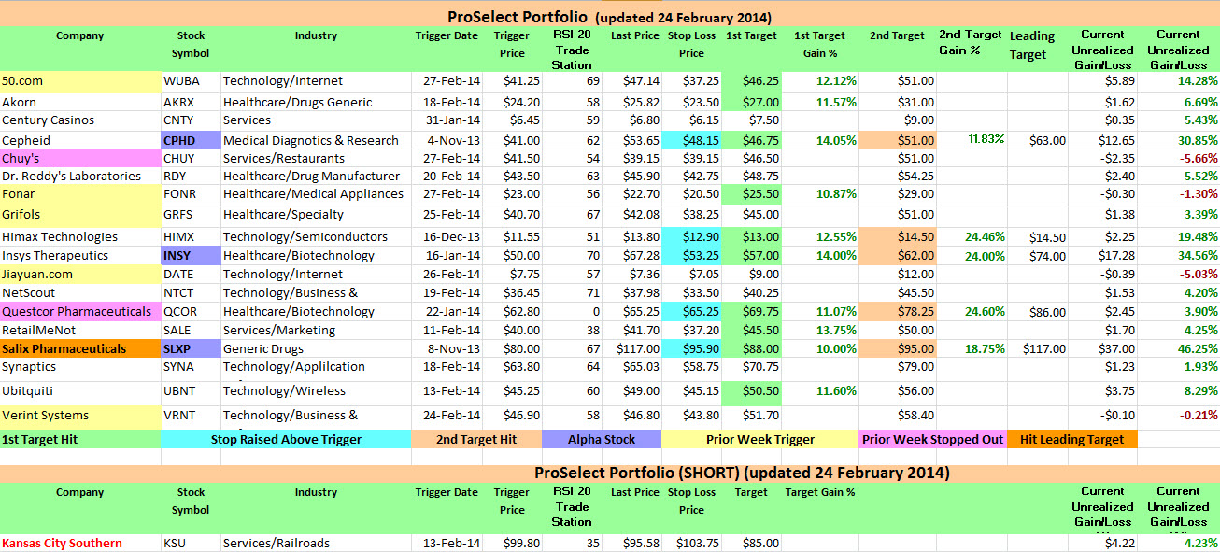Select the Himax Technologies cell
Screen dimensions: 1220x552
80,237
